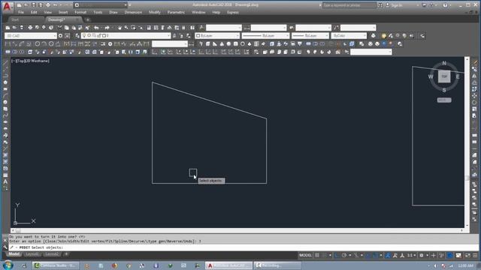Select the Polyline draw tool

[5, 76]
